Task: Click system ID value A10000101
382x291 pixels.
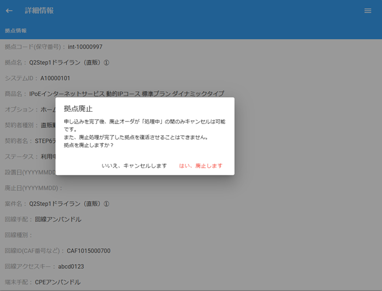Action: [x=55, y=78]
